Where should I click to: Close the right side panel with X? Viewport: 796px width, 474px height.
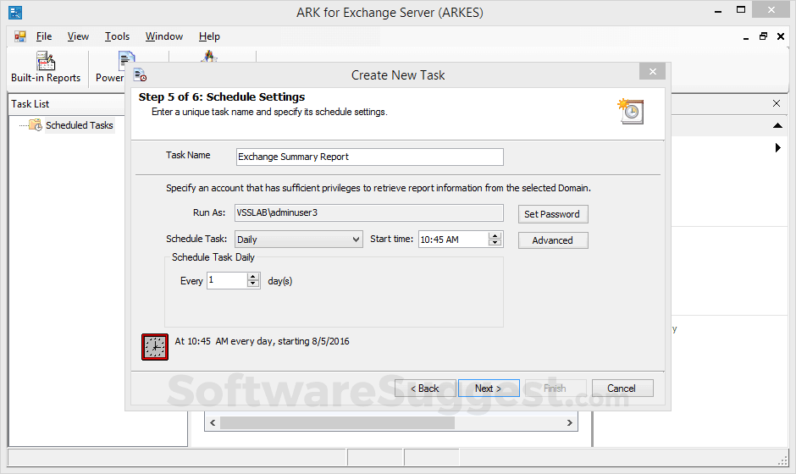(x=777, y=103)
